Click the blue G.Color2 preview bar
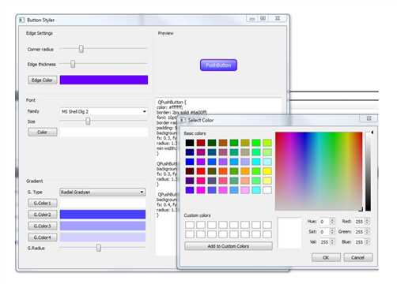The image size is (397, 284). coord(103,215)
